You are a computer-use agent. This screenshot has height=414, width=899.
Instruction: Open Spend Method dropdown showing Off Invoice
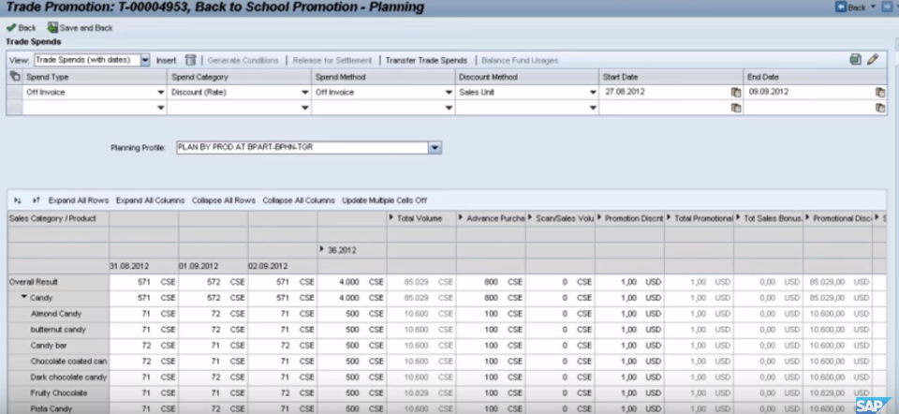click(449, 93)
